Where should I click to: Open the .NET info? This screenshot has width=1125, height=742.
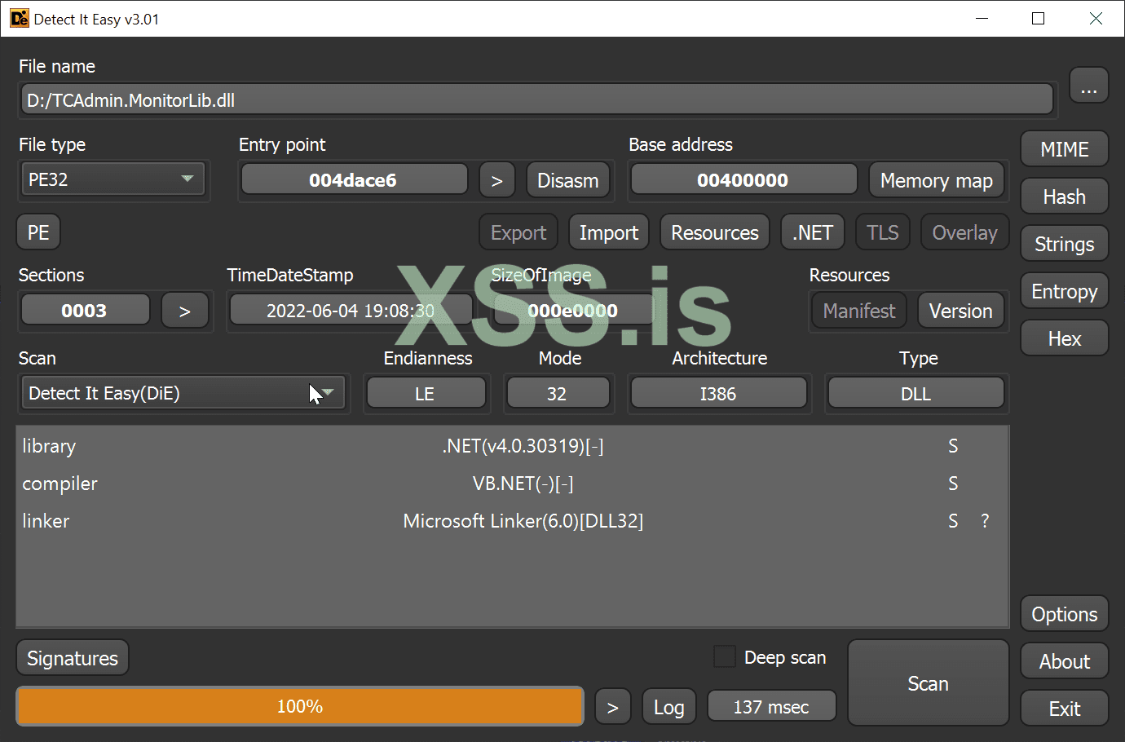(813, 232)
